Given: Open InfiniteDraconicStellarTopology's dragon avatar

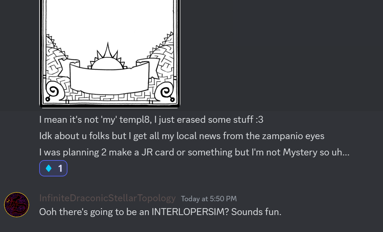Looking at the screenshot, I should (17, 205).
